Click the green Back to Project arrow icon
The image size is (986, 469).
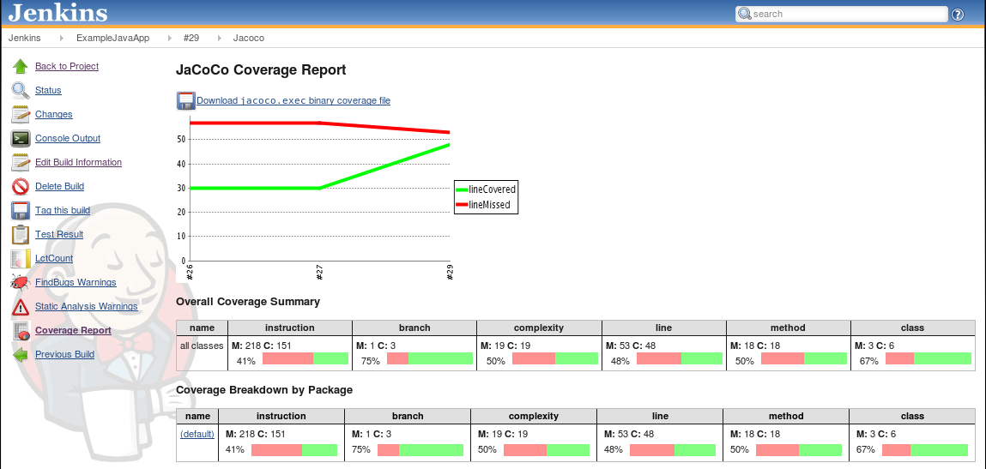(x=21, y=67)
